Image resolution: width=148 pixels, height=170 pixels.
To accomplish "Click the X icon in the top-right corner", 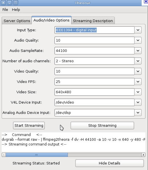I will click(146, 1).
